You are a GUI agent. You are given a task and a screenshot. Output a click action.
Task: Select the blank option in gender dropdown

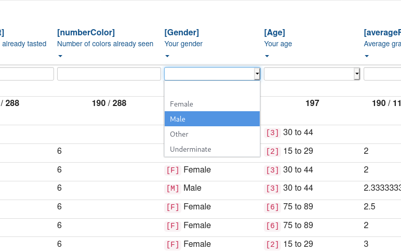coord(212,89)
